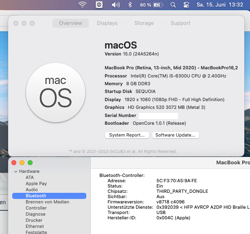
Task: Click the monitoring app icon in menu bar
Action: coord(99,5)
